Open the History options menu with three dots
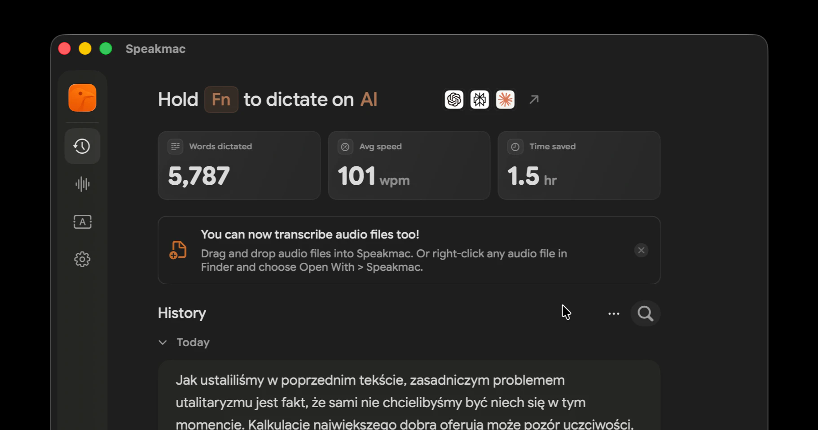Viewport: 818px width, 430px height. click(x=613, y=313)
